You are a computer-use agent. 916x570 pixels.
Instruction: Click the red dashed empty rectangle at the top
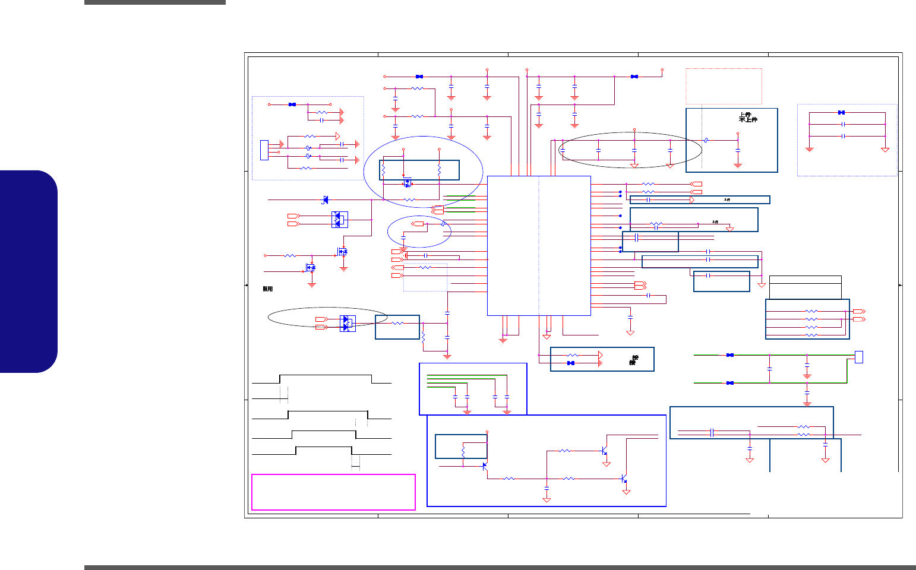coord(724,86)
